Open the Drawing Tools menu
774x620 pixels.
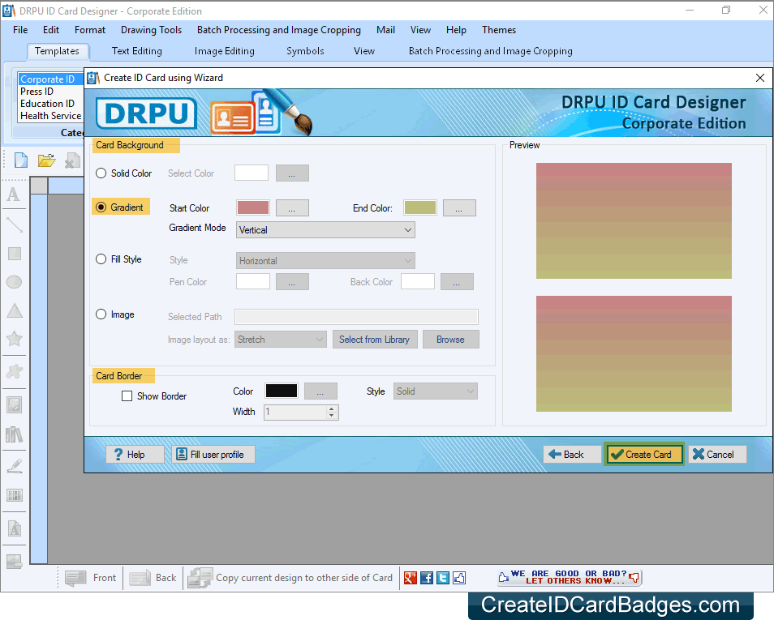click(x=151, y=30)
